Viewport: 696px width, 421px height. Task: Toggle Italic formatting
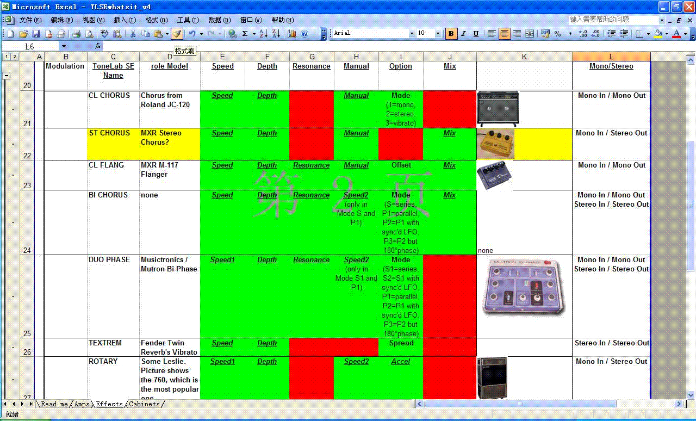pos(463,34)
